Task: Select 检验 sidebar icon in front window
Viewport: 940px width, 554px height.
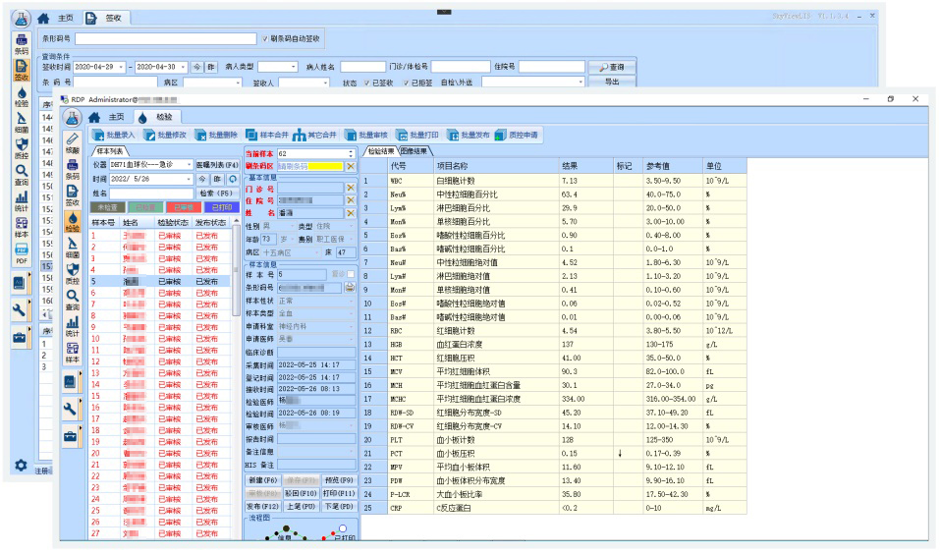Action: point(72,222)
